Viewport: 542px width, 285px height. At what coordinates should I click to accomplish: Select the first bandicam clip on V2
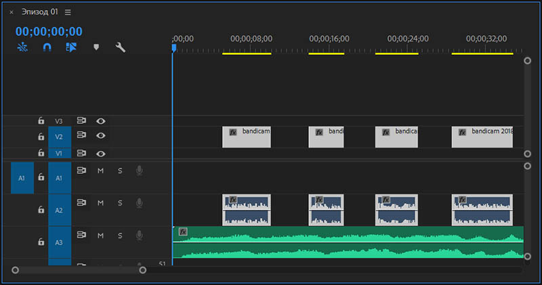point(247,137)
